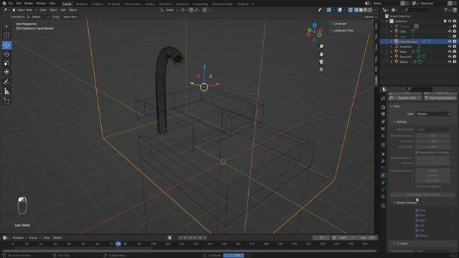Expand the Liquid Domain tree item
This screenshot has height=258, width=459.
(x=392, y=42)
